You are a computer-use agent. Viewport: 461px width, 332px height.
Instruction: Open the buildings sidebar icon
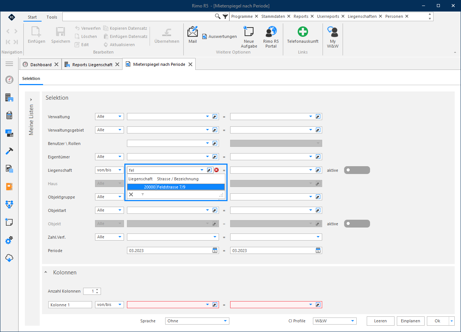pos(9,97)
